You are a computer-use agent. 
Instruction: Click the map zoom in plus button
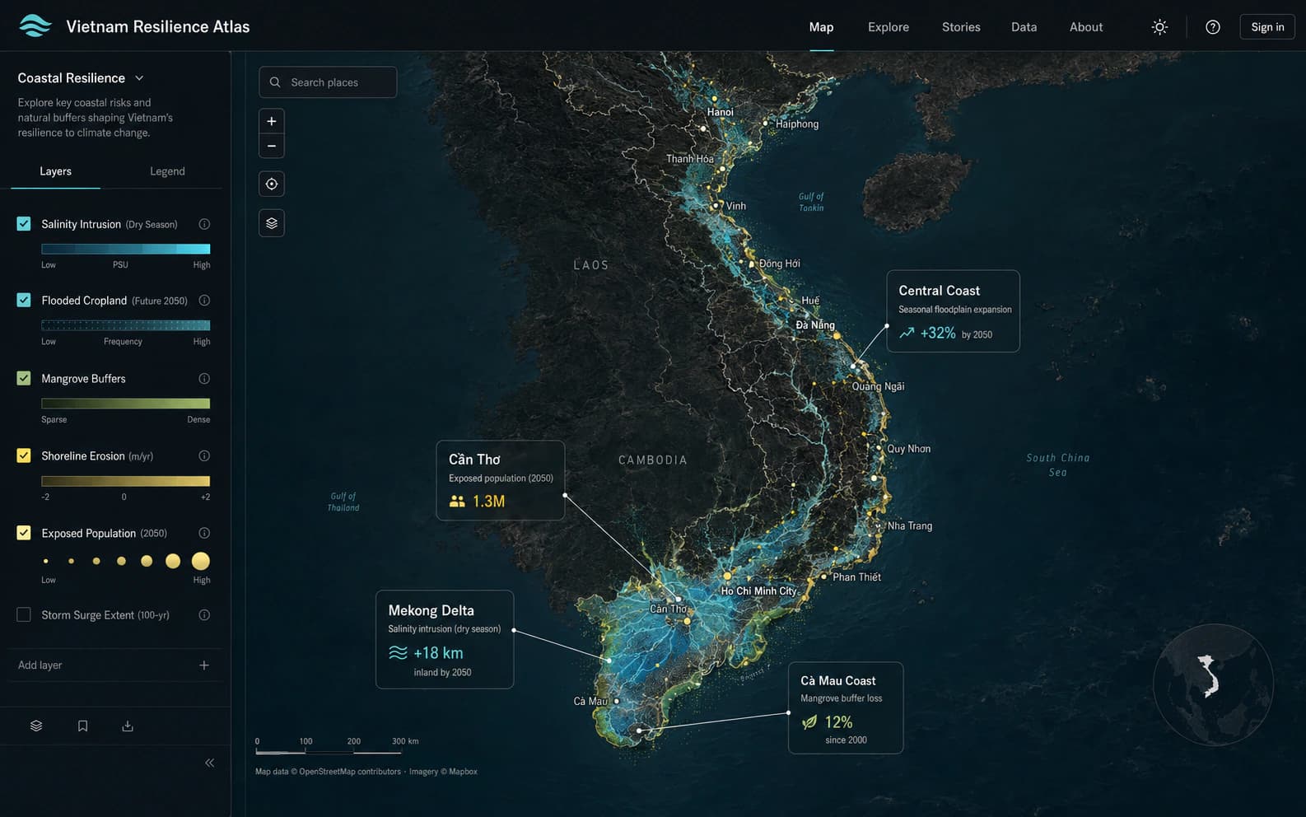tap(272, 121)
